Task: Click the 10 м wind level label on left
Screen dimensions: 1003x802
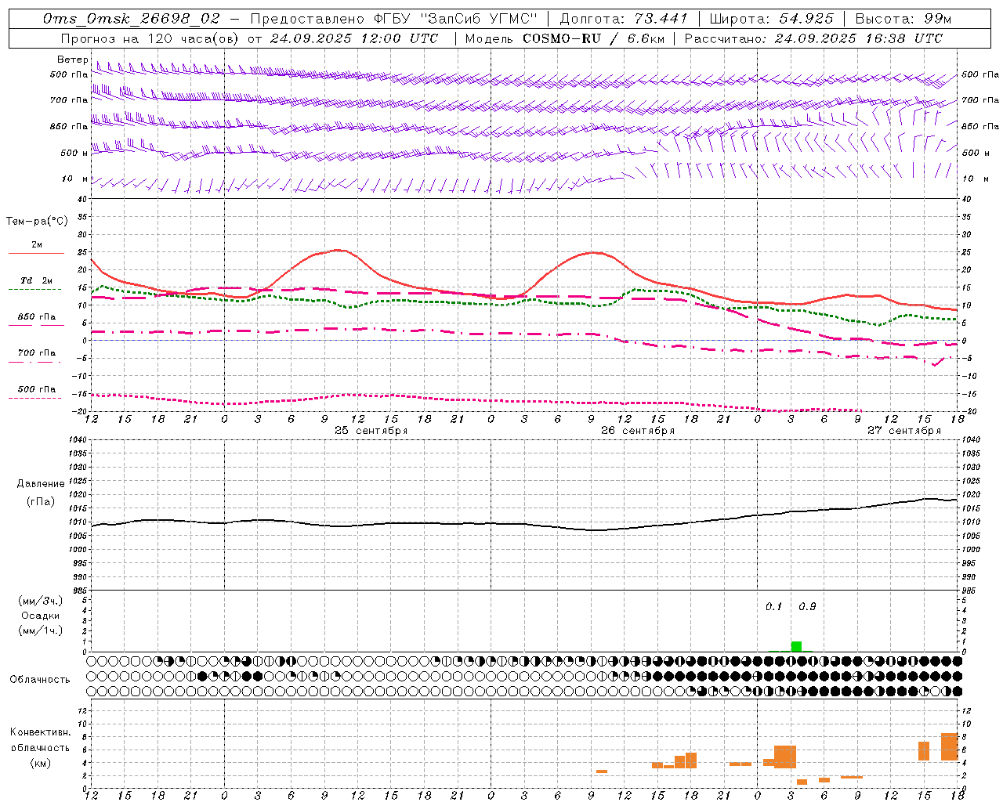Action: click(x=75, y=179)
